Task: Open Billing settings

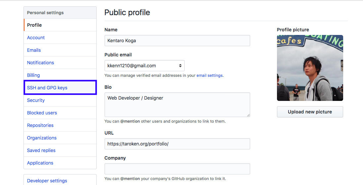Action: coord(33,75)
